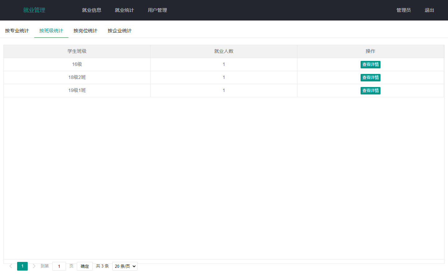This screenshot has height=274, width=448.
Task: Click 退出 to log out
Action: (x=429, y=10)
